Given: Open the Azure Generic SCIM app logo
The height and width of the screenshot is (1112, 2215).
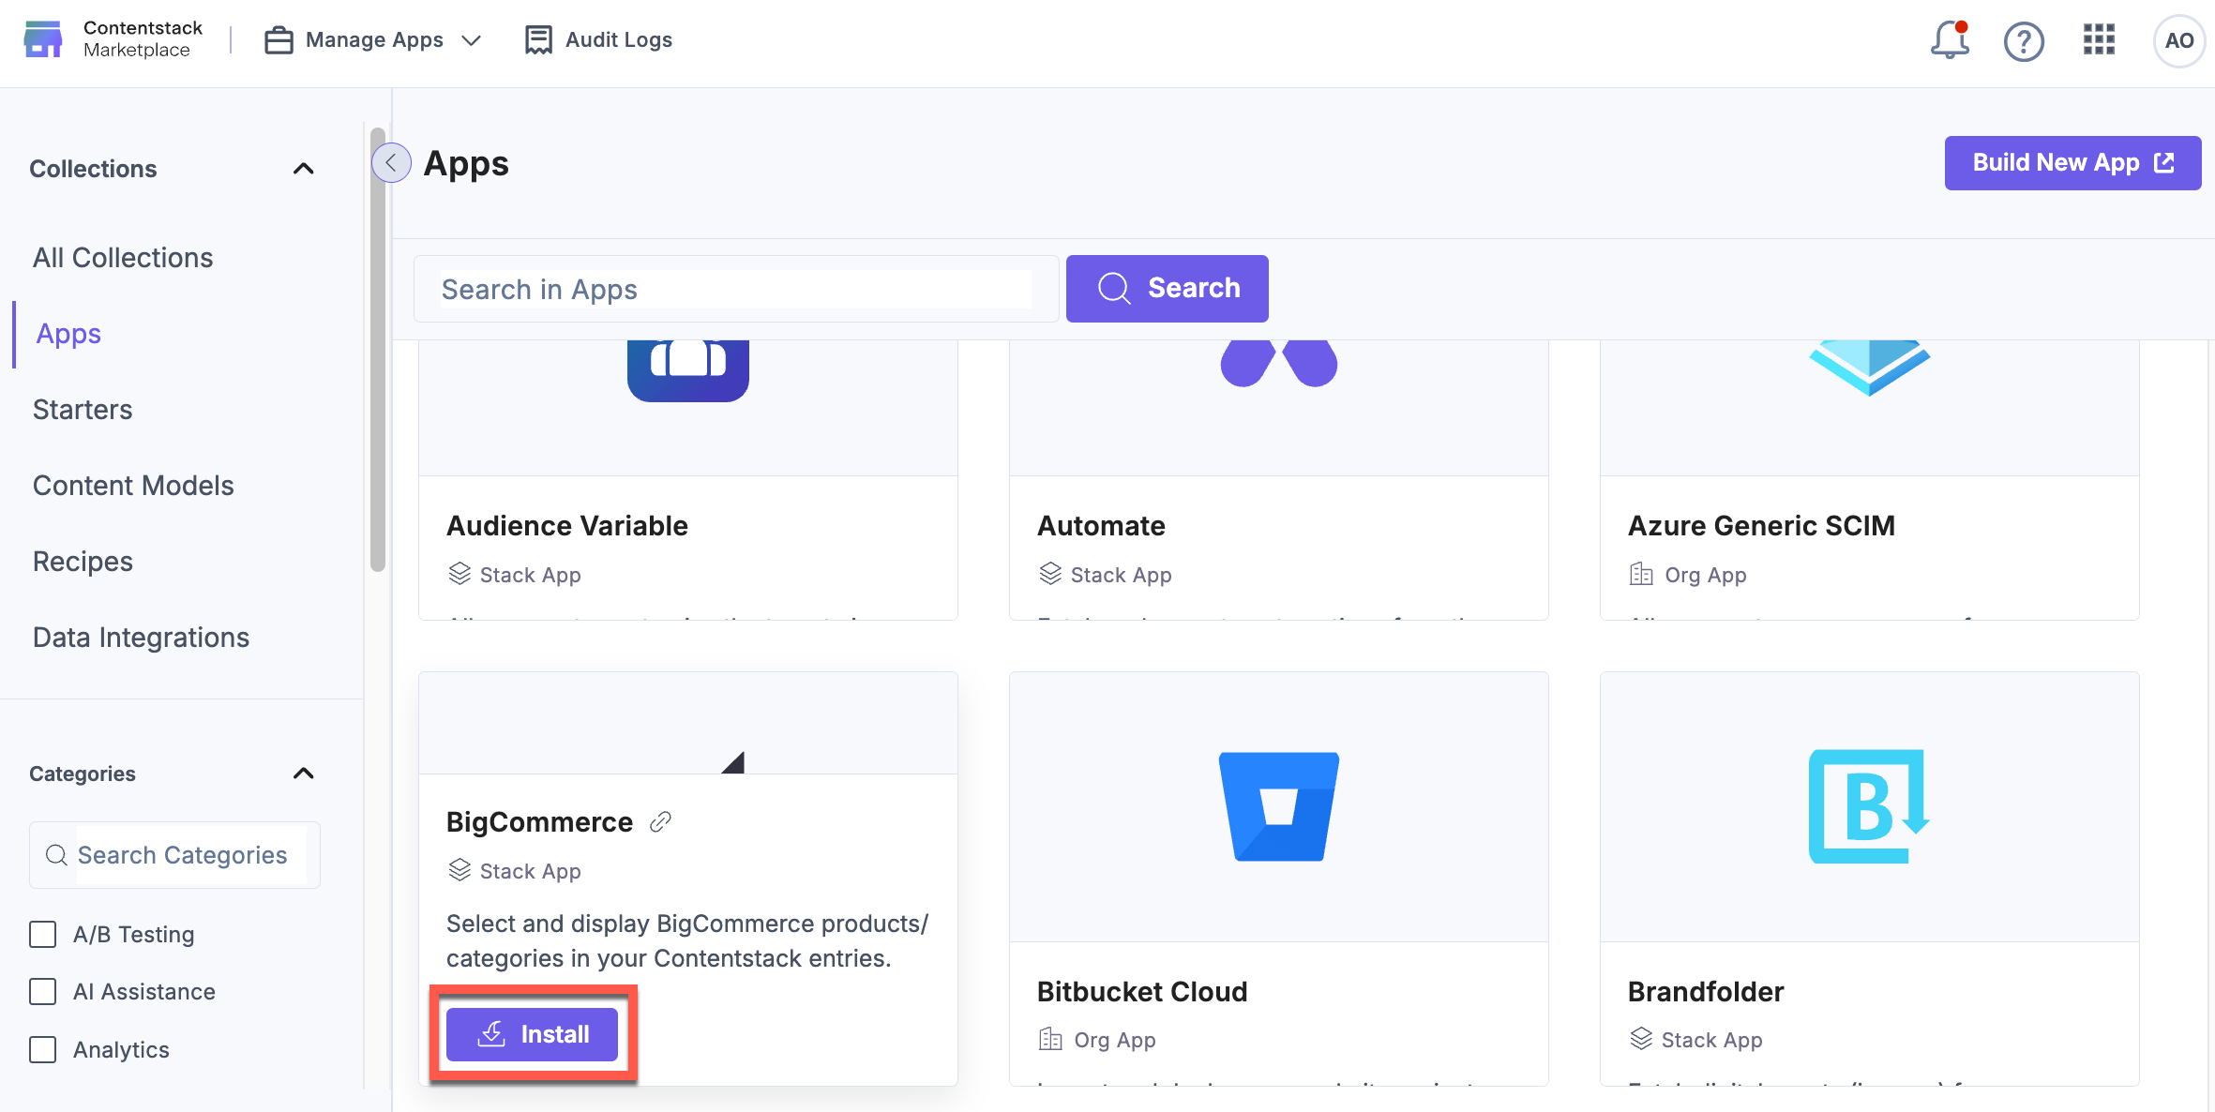Looking at the screenshot, I should point(1870,368).
